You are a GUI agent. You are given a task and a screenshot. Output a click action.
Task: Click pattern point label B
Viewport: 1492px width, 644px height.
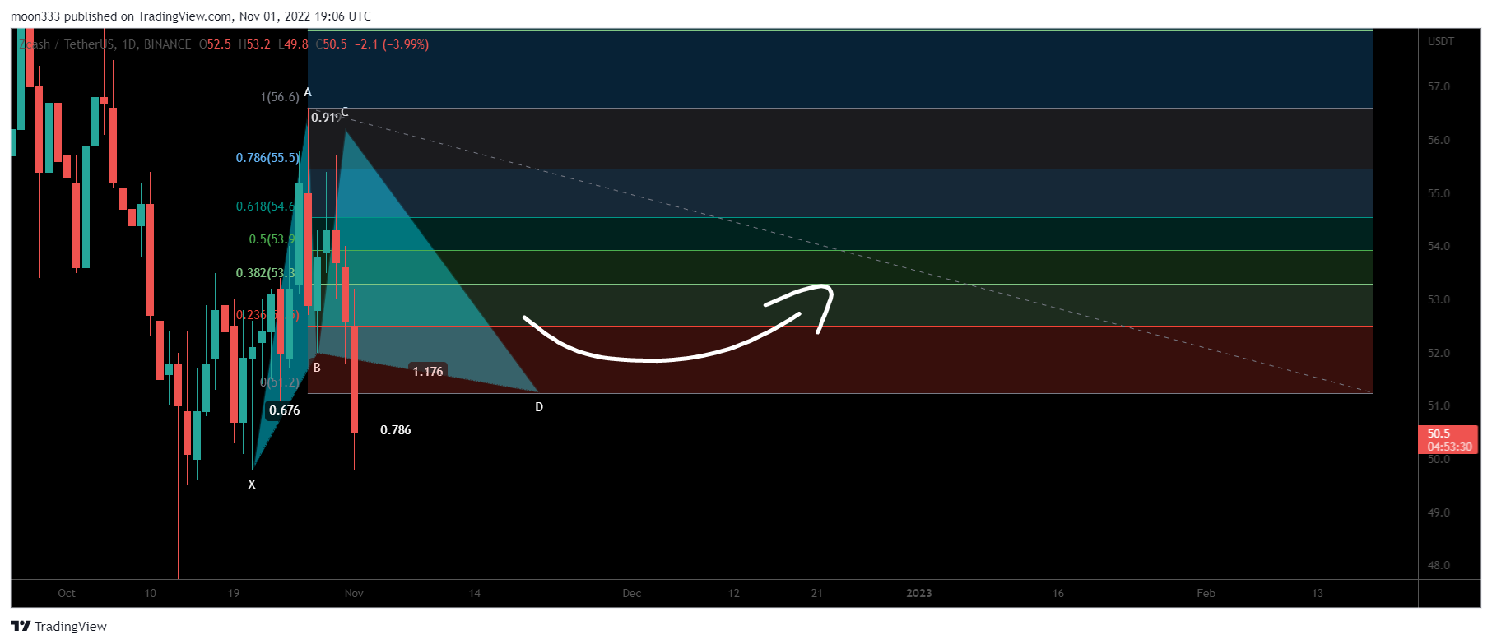317,368
